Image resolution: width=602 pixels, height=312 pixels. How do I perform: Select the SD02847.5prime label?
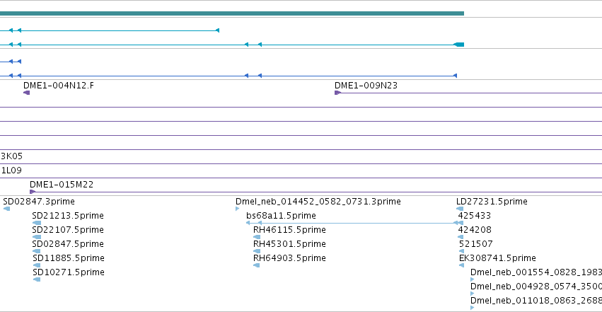point(68,243)
